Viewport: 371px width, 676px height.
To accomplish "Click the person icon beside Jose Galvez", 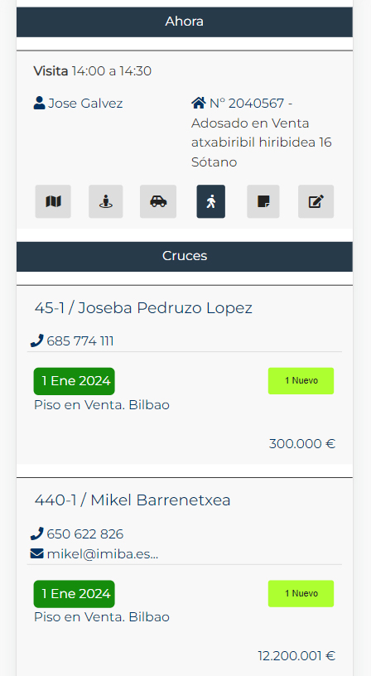I will [39, 103].
